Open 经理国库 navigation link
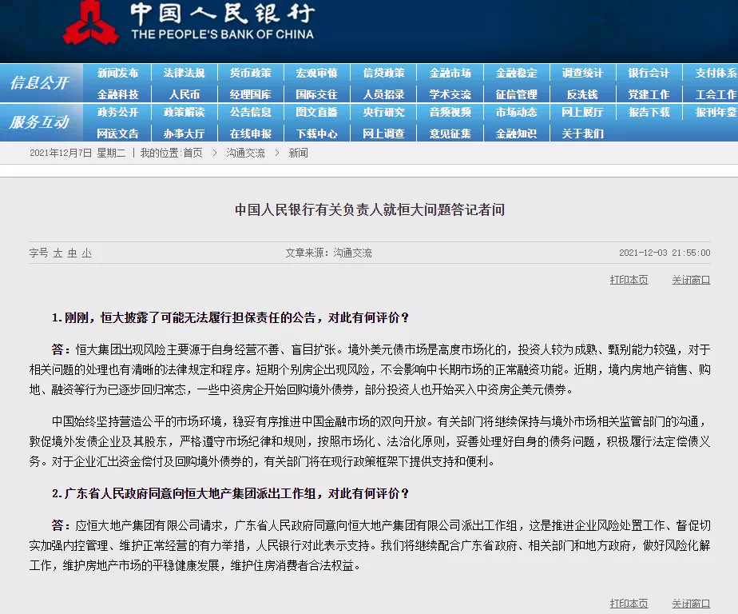The width and height of the screenshot is (738, 614). pyautogui.click(x=251, y=94)
